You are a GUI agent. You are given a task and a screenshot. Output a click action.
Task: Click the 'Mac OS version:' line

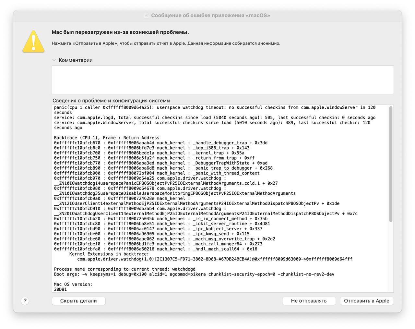[73, 284]
